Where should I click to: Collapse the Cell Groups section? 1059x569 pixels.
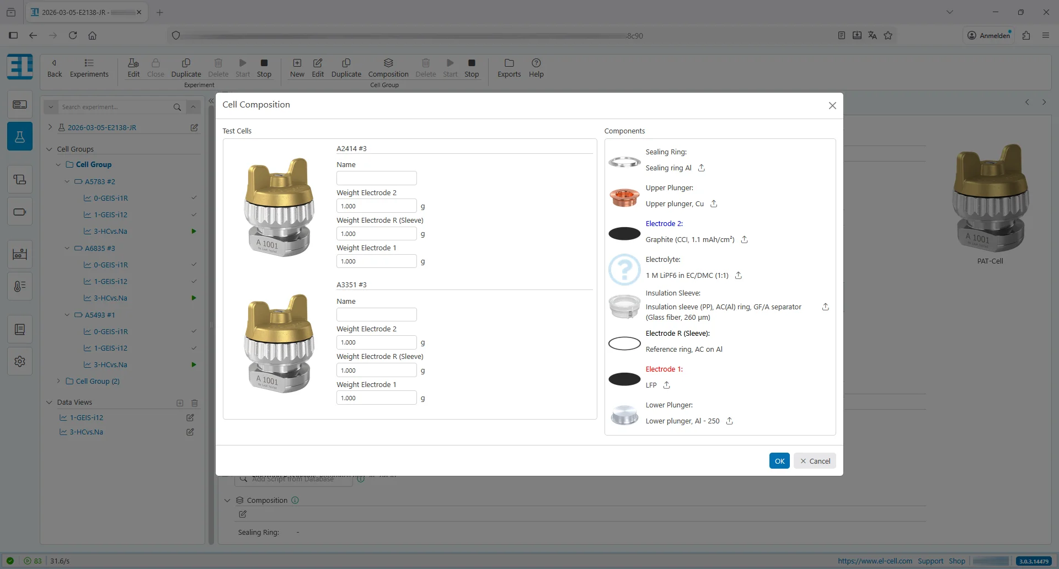49,149
